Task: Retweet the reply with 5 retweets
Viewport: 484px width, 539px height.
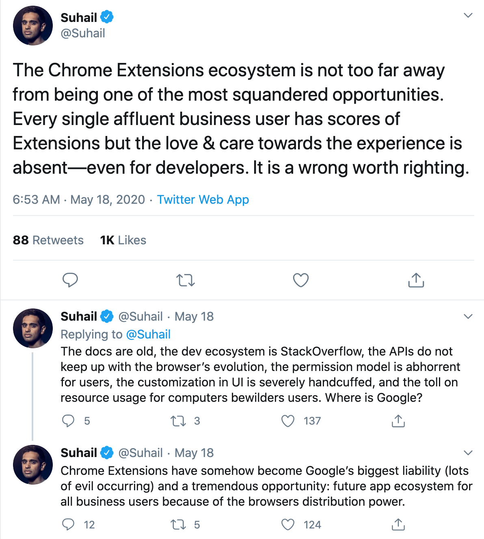Action: pyautogui.click(x=178, y=525)
